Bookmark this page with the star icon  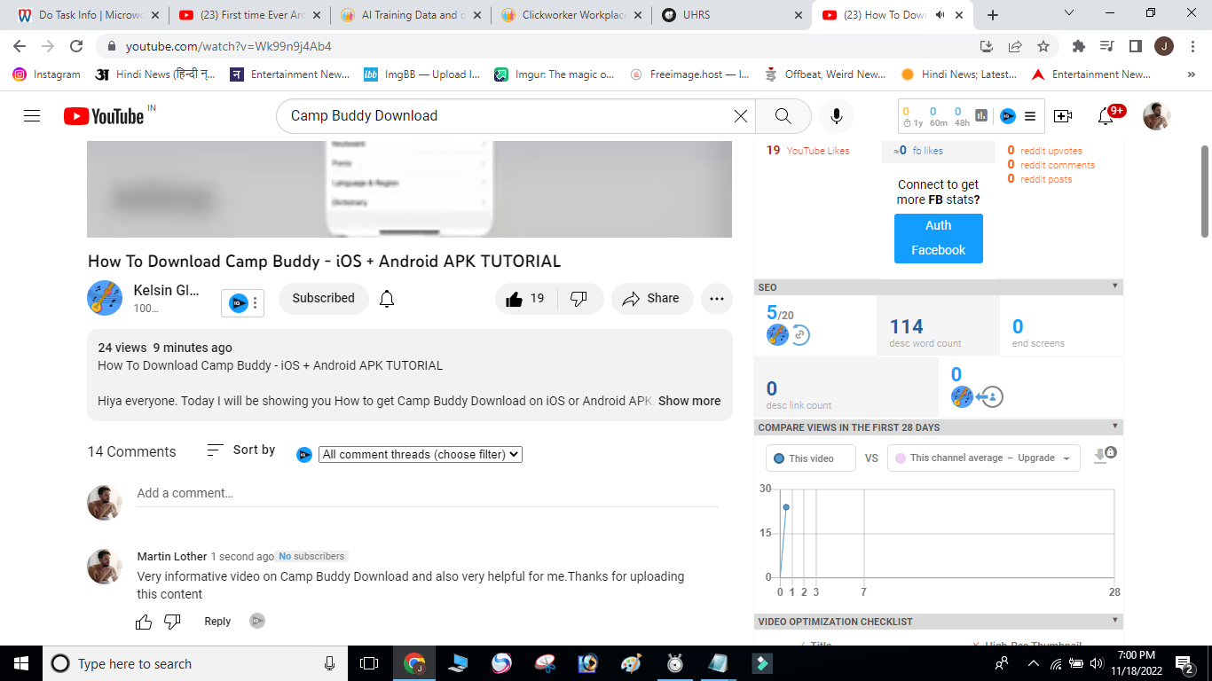tap(1043, 46)
